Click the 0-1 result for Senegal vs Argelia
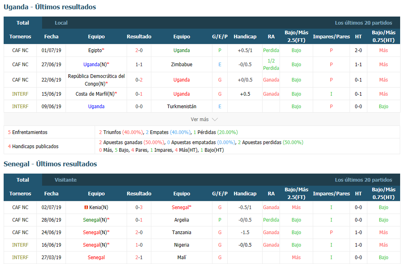Image resolution: width=405 pixels, height=264 pixels. click(139, 220)
